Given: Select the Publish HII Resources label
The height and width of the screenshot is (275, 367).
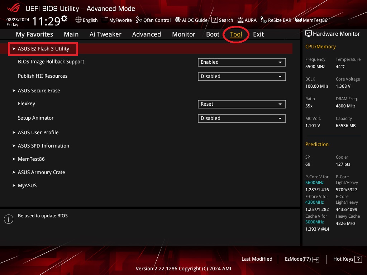Looking at the screenshot, I should (x=43, y=76).
